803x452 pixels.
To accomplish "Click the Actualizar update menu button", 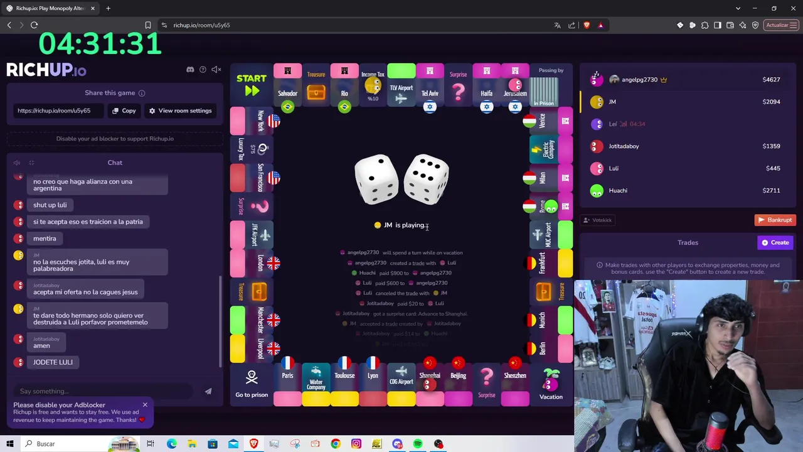I will (x=781, y=25).
